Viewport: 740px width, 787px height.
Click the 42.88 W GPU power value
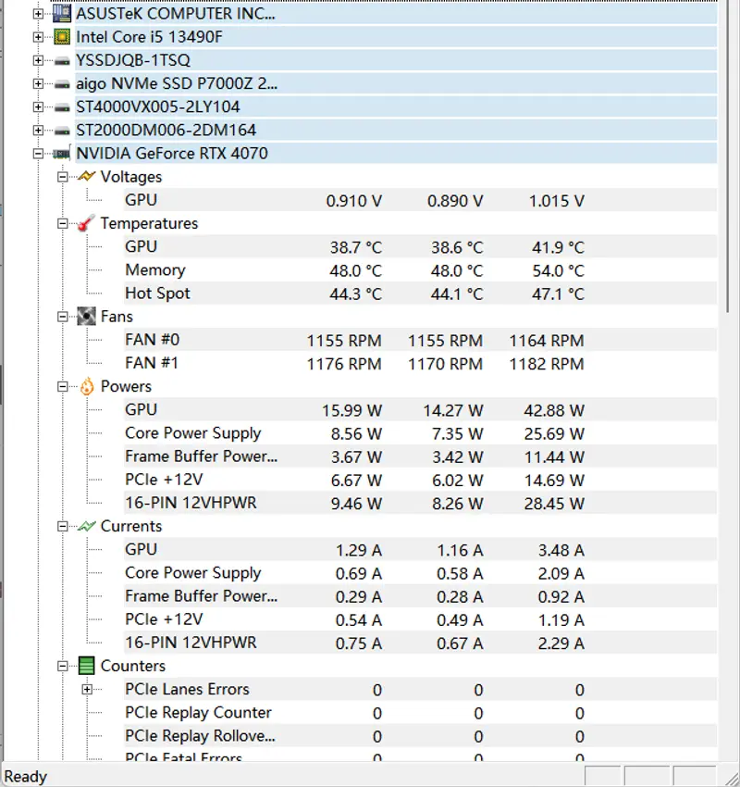554,410
